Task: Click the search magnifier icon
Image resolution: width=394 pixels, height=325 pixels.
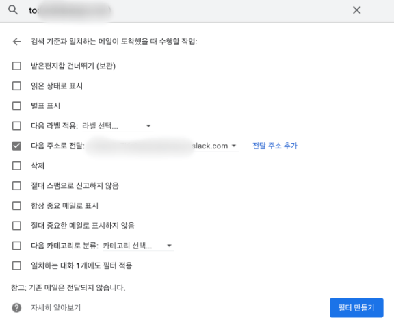Action: (13, 10)
